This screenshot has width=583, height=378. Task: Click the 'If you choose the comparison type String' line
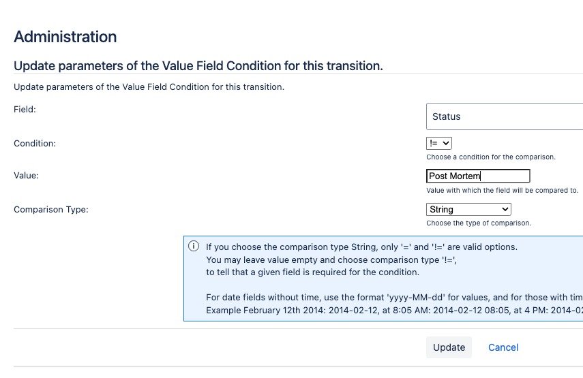362,247
